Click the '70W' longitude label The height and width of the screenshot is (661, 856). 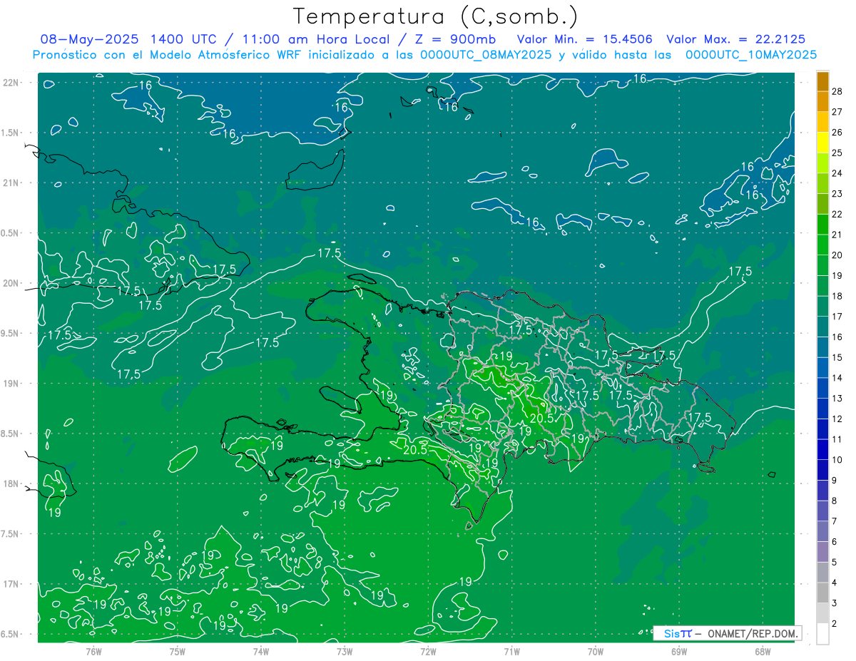tap(596, 651)
